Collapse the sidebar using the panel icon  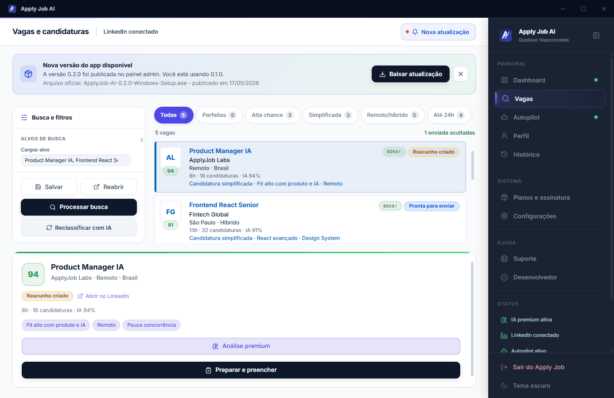(x=596, y=35)
